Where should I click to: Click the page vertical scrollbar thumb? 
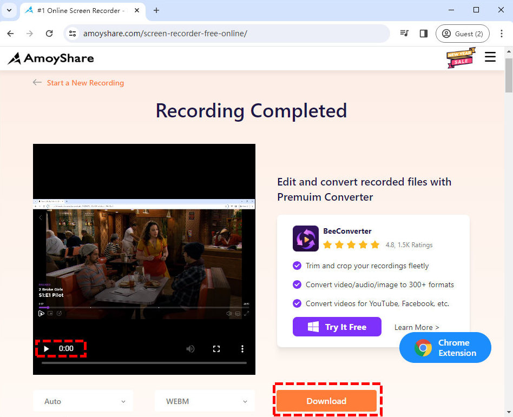pyautogui.click(x=509, y=76)
